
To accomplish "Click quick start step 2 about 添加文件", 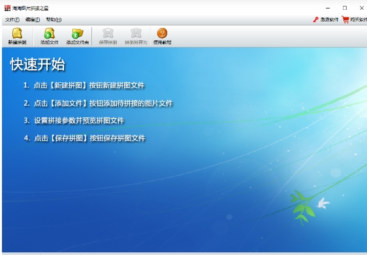I will pyautogui.click(x=98, y=103).
